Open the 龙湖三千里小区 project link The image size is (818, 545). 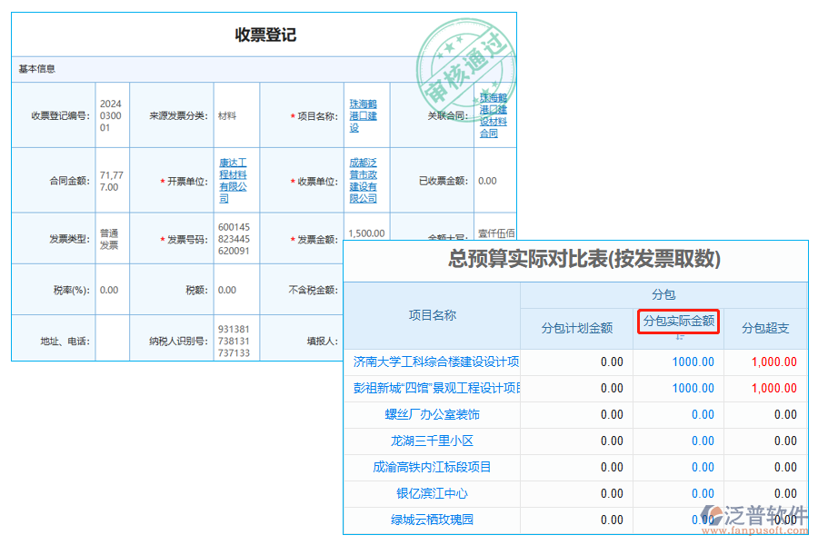pyautogui.click(x=434, y=441)
